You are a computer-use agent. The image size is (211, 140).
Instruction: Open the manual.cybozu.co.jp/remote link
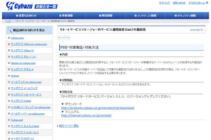pos(86,115)
